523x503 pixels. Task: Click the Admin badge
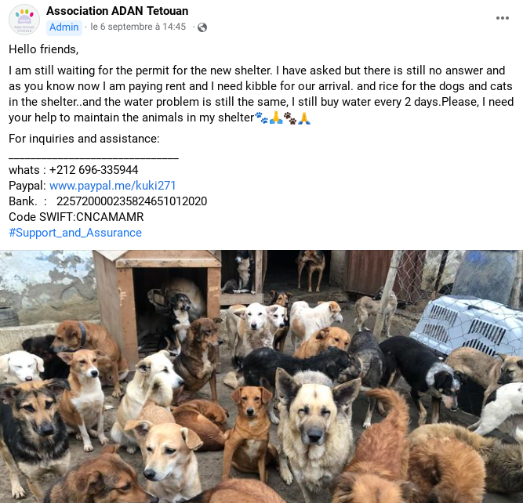pos(64,27)
